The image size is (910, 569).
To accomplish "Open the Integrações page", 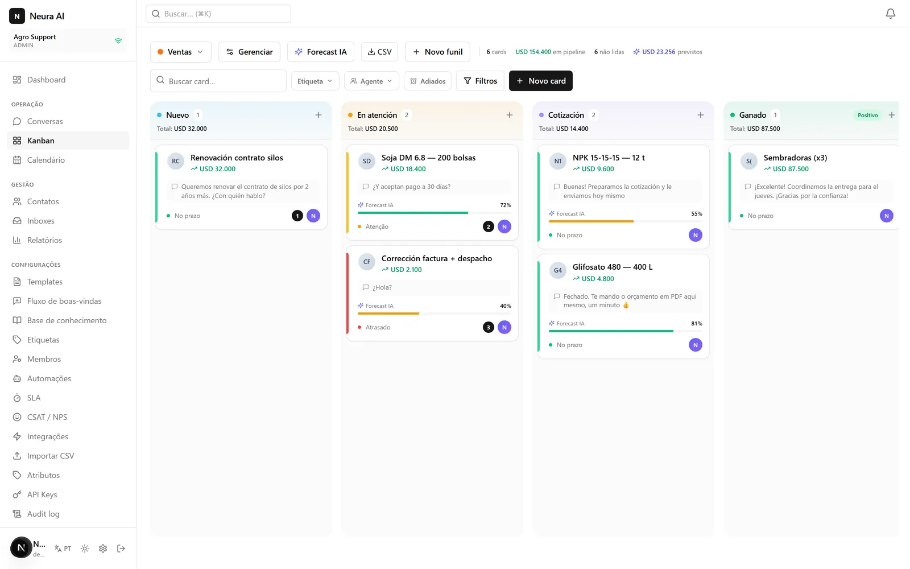I will pos(68,436).
